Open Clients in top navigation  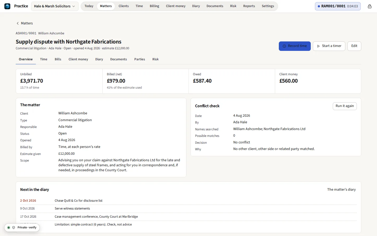124,6
